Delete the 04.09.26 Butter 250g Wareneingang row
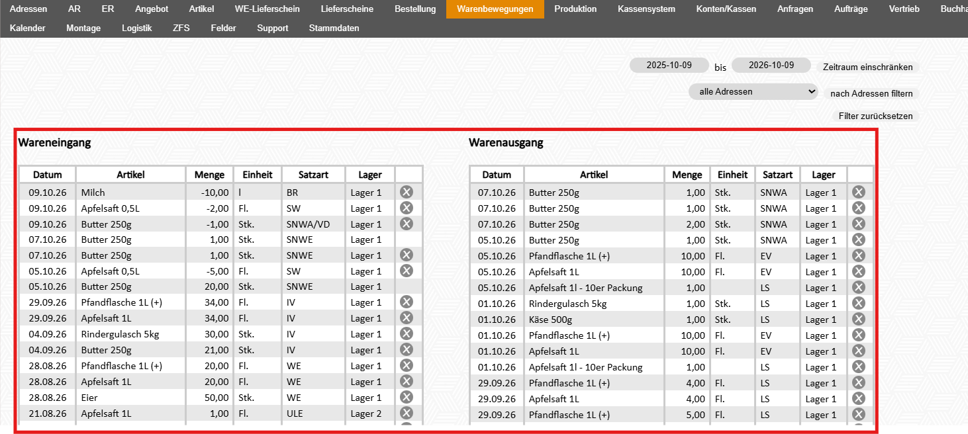This screenshot has width=968, height=434. point(407,350)
